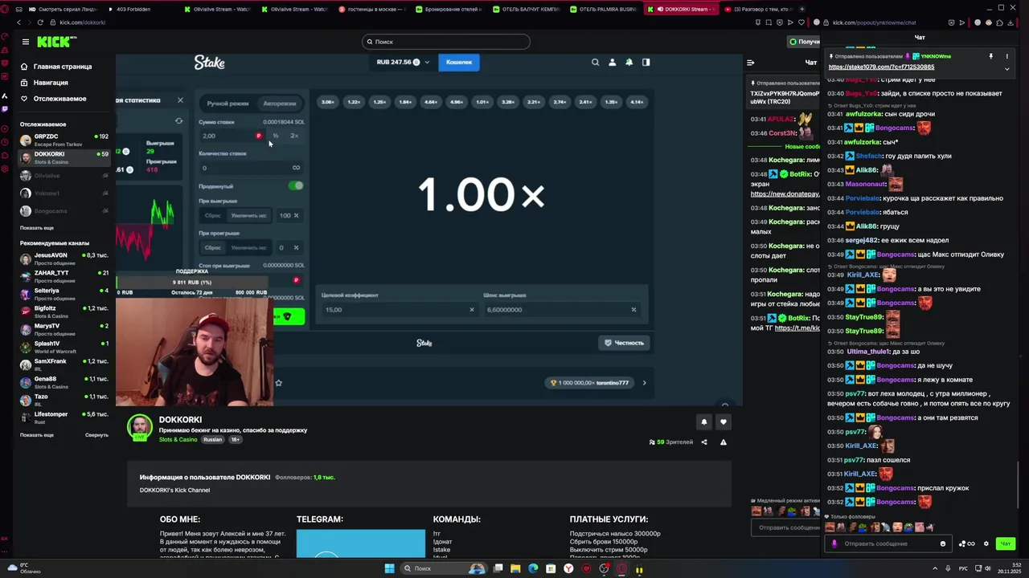1029x578 pixels.
Task: Open JesusAVGN recommended channel
Action: [64, 258]
